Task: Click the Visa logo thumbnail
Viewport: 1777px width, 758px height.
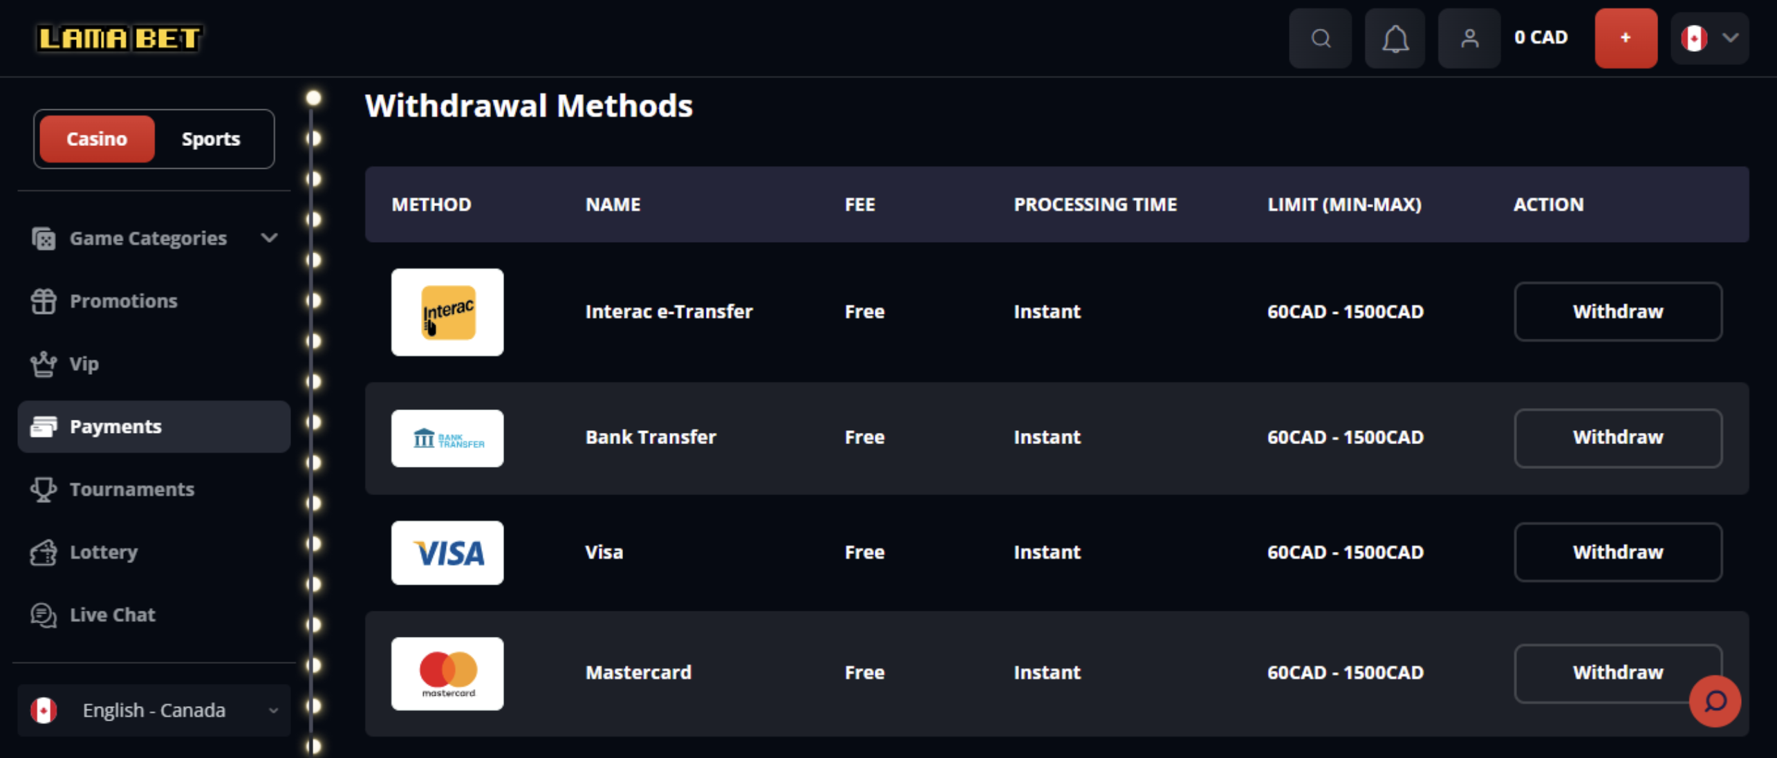Action: [447, 553]
